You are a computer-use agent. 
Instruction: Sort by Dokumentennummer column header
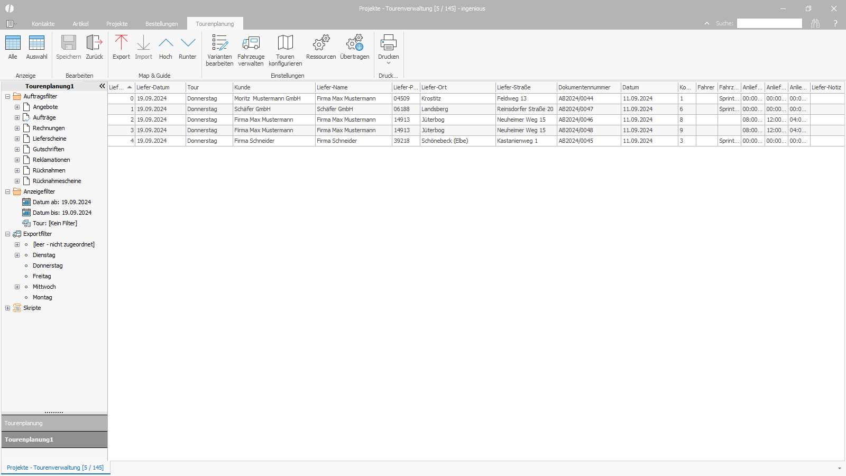coord(588,87)
